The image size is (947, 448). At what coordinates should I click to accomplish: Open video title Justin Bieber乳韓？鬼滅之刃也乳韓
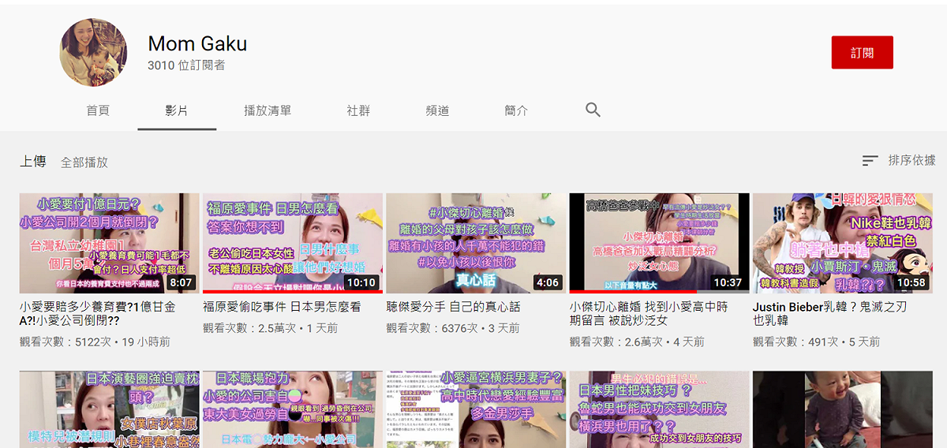click(832, 314)
